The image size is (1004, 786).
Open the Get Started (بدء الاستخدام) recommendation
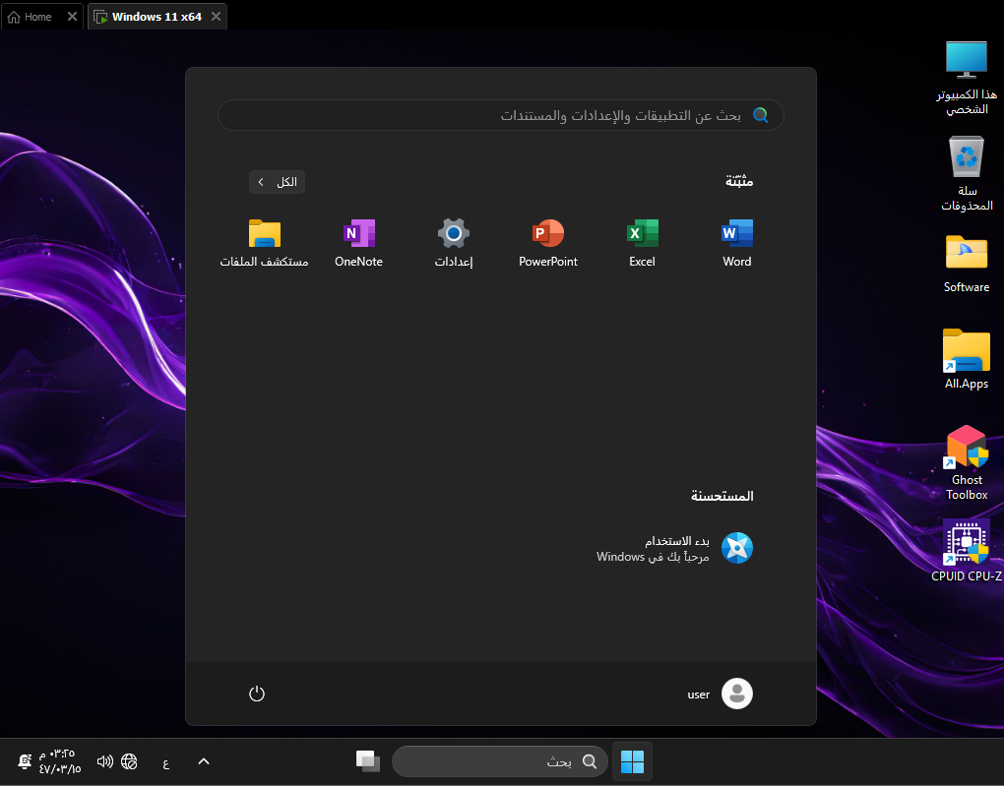click(674, 549)
